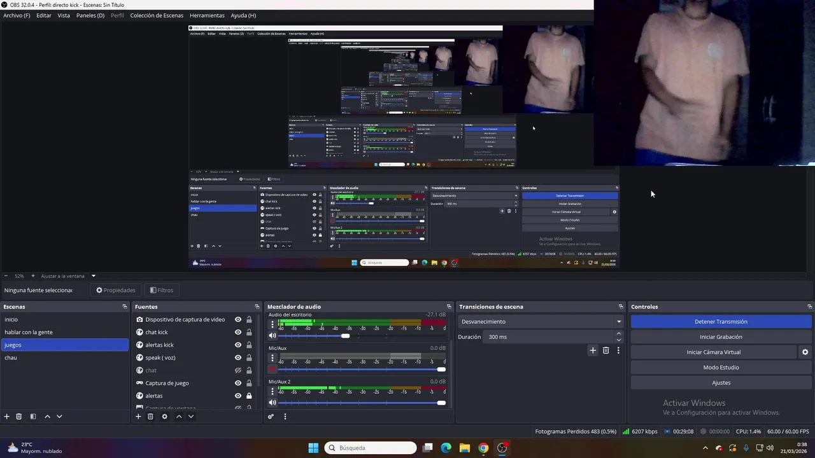The width and height of the screenshot is (815, 458).
Task: Show the hidden chat source
Action: pos(238,370)
